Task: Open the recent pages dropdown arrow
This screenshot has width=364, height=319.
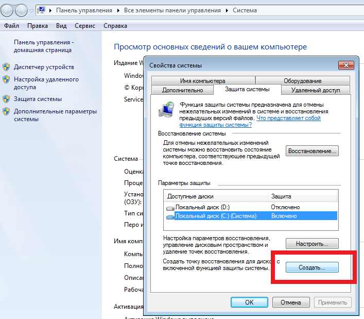Action: [32, 11]
